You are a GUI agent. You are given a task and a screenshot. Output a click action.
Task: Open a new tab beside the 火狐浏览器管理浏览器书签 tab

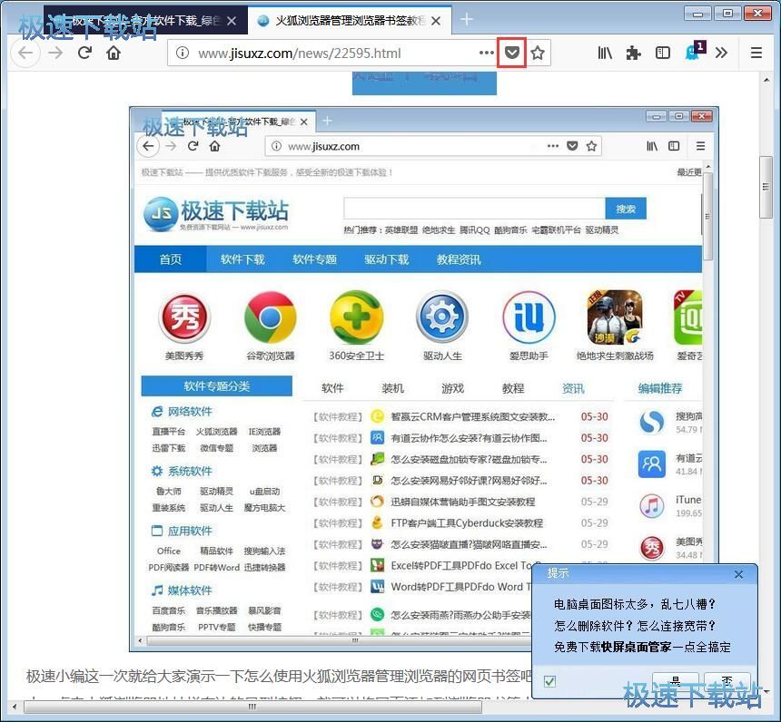(467, 19)
